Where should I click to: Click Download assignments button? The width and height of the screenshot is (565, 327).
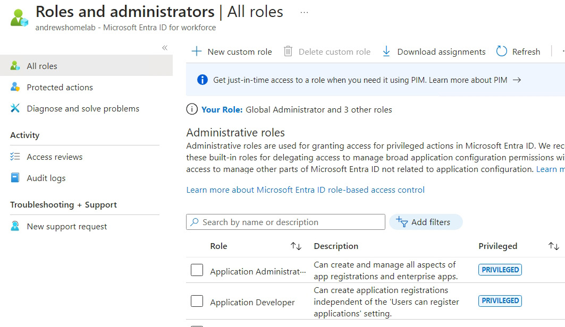[434, 51]
